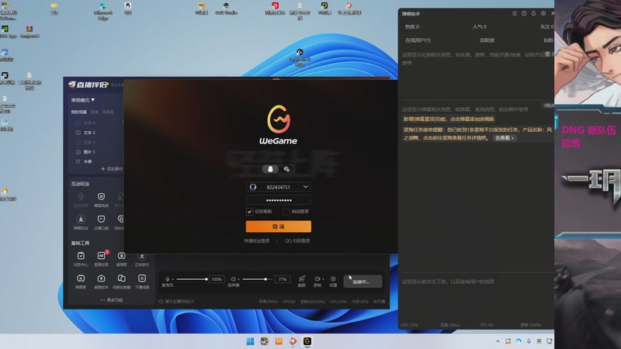Click 添加素材 add material button
The height and width of the screenshot is (349, 621).
[112, 169]
